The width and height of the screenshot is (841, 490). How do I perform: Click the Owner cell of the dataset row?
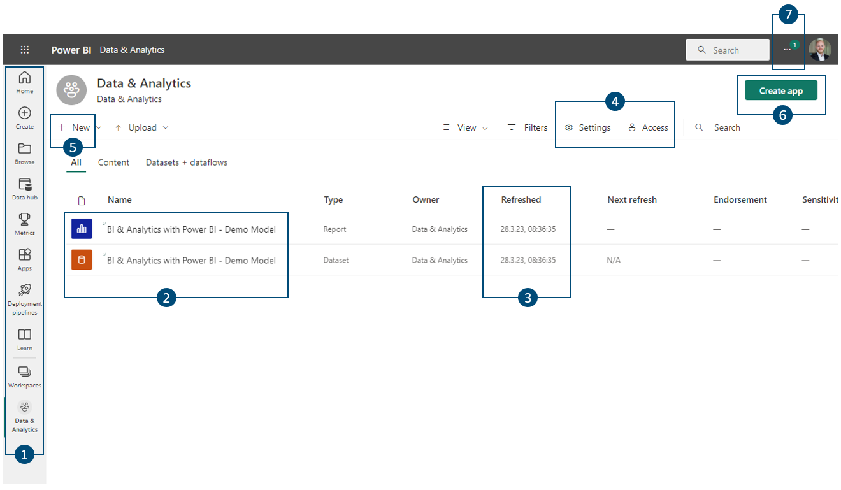[440, 261]
